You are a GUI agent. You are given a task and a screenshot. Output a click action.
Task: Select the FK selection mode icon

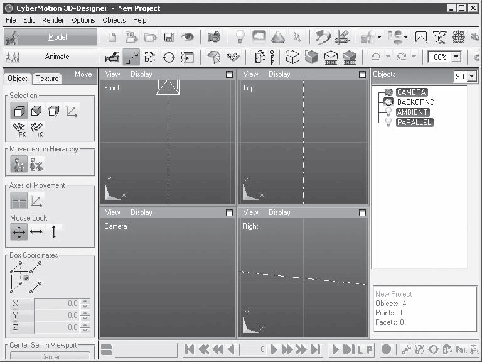pos(19,129)
